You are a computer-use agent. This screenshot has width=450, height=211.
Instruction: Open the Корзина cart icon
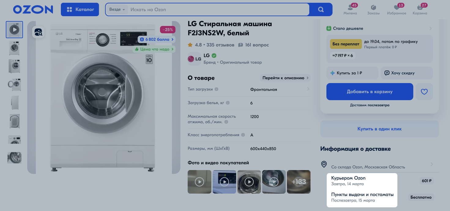click(420, 9)
